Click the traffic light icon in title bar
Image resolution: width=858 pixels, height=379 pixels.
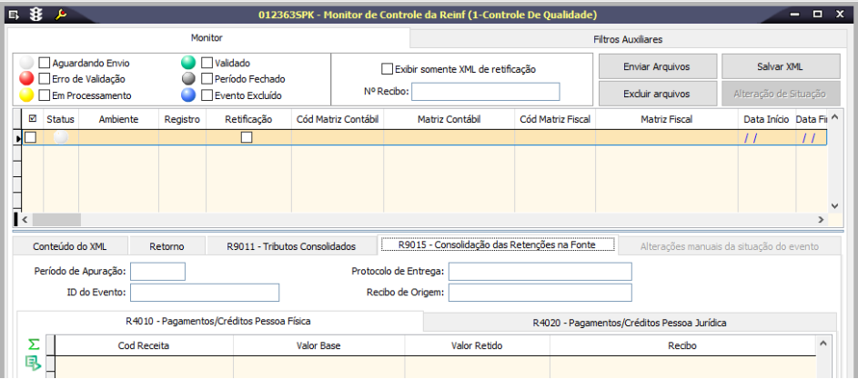click(x=36, y=15)
